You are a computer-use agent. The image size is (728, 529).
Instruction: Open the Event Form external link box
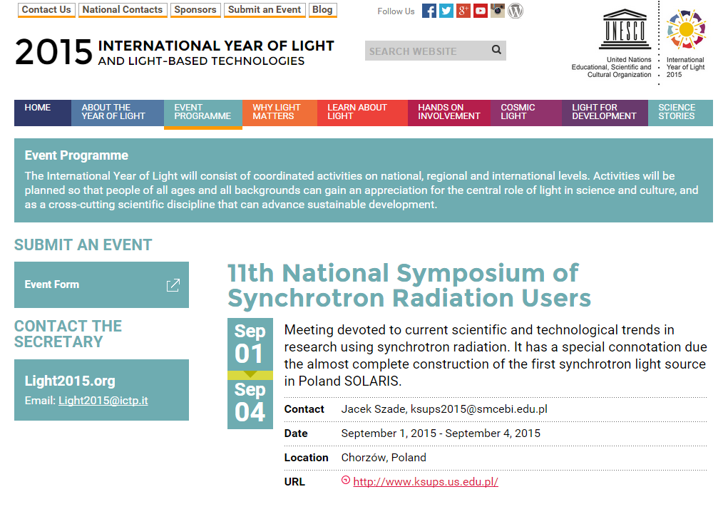coord(101,284)
